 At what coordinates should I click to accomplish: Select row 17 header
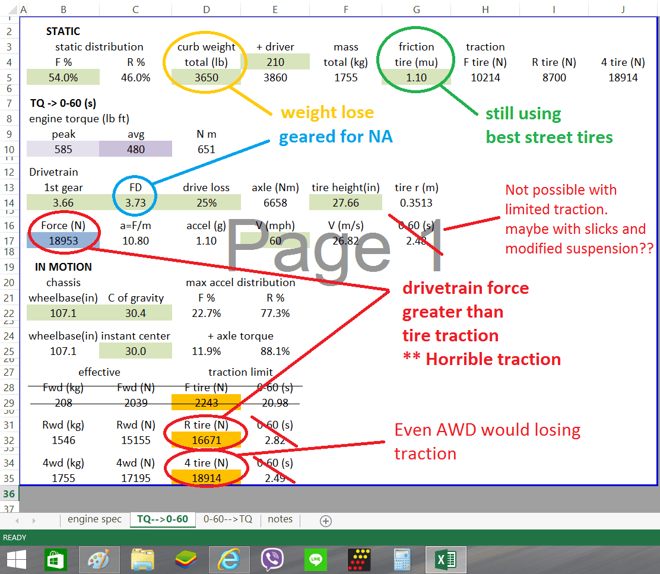(x=9, y=241)
